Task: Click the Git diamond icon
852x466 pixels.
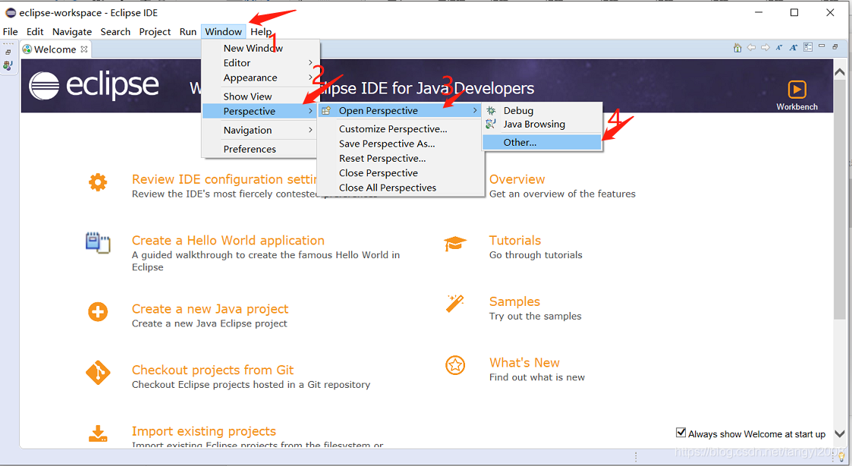Action: 98,373
